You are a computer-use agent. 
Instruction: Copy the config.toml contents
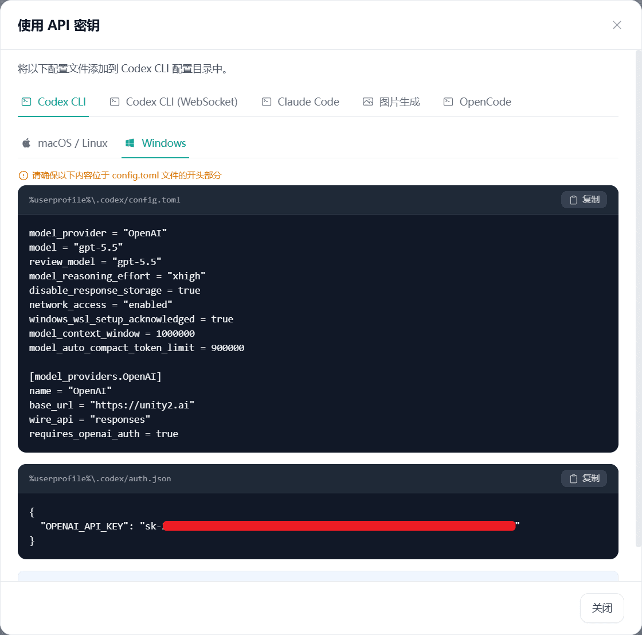click(x=584, y=200)
